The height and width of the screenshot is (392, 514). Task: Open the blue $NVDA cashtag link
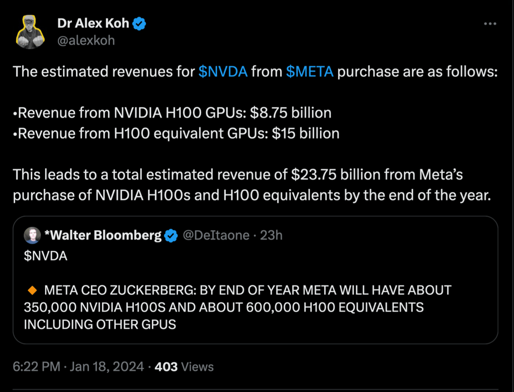click(223, 71)
